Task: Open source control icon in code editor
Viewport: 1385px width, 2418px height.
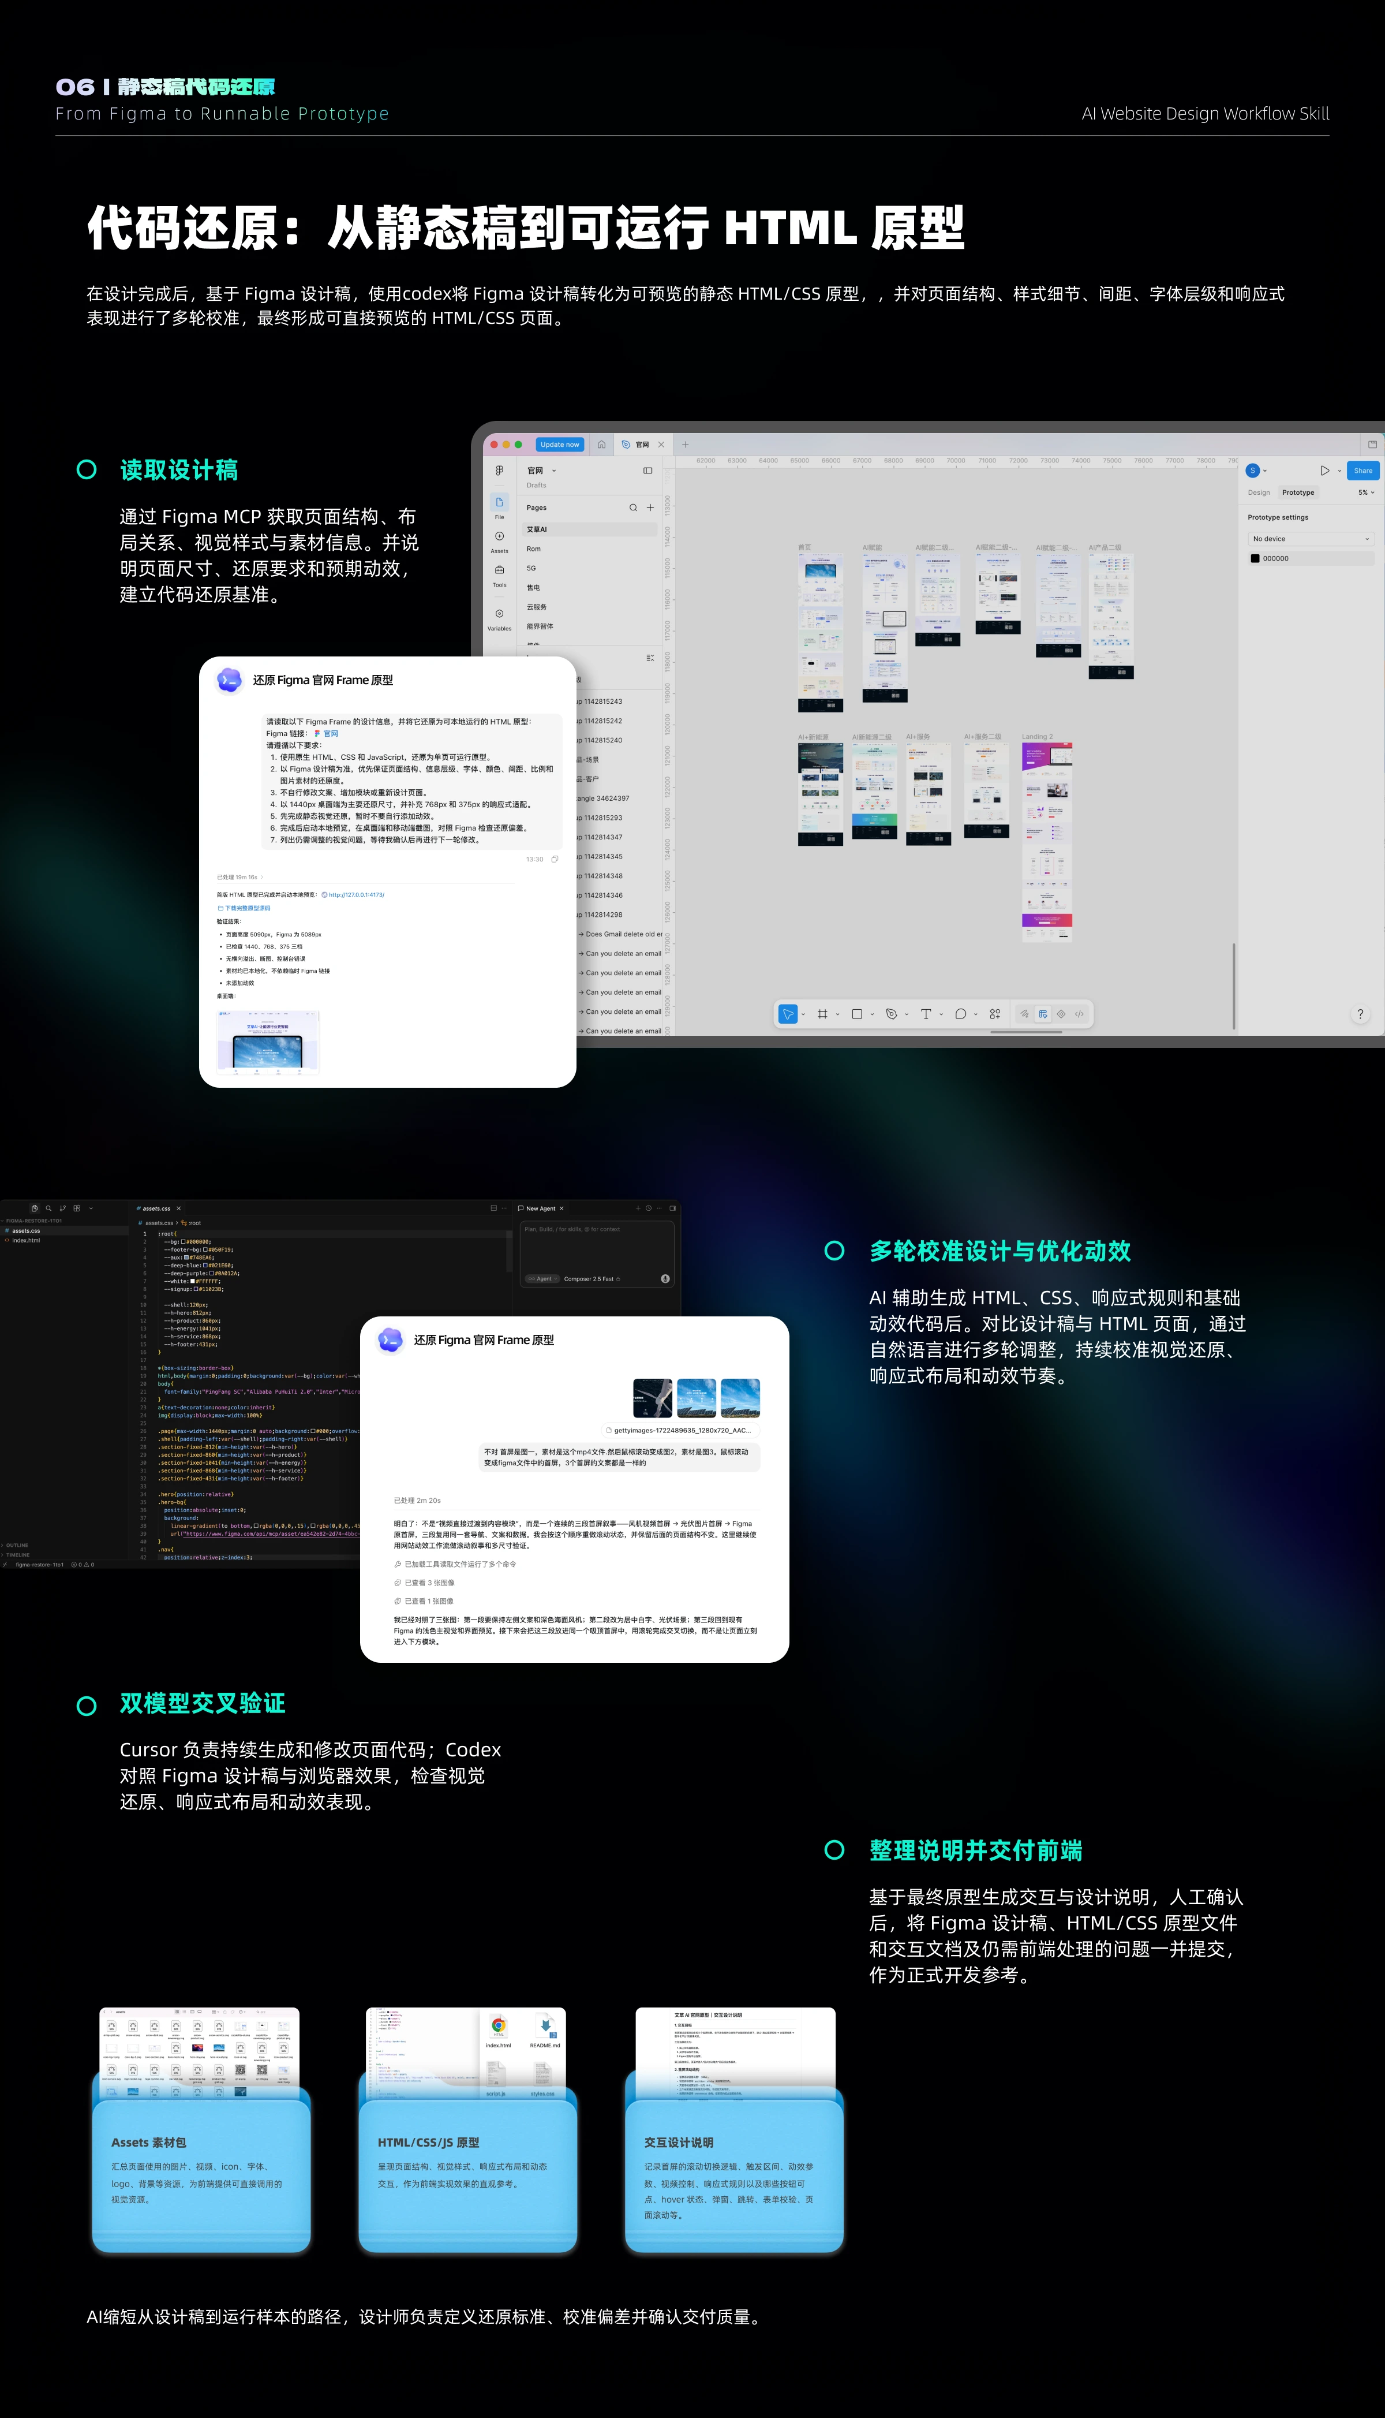Action: (63, 1208)
